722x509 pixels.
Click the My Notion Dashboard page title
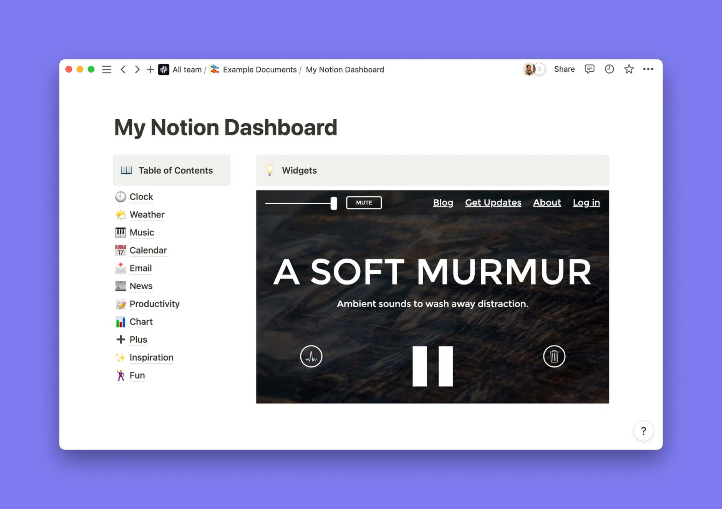point(226,127)
